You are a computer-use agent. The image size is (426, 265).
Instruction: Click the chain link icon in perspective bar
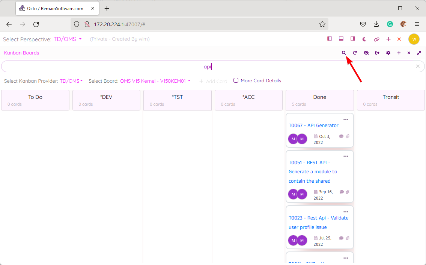pos(376,39)
